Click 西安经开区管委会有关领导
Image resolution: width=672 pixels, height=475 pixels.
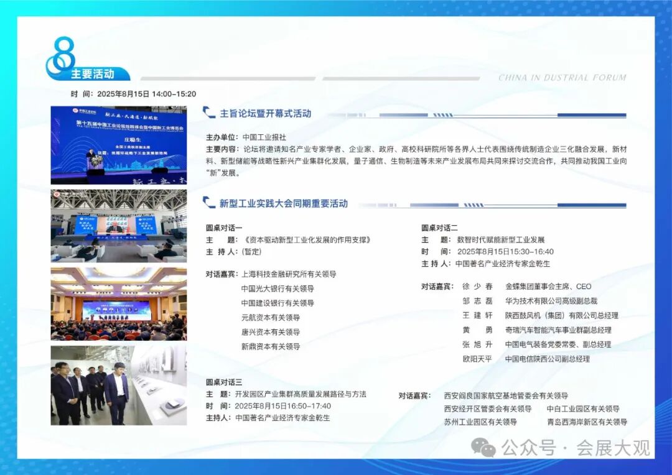pos(487,409)
